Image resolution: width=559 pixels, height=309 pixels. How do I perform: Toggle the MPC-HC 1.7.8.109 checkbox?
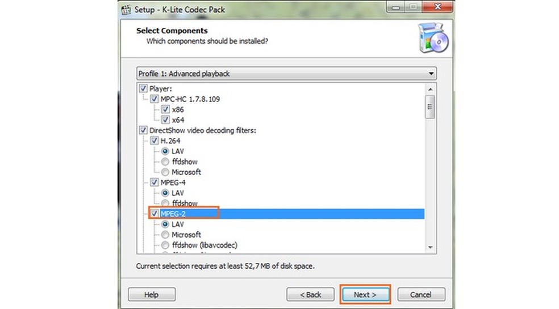coord(155,99)
